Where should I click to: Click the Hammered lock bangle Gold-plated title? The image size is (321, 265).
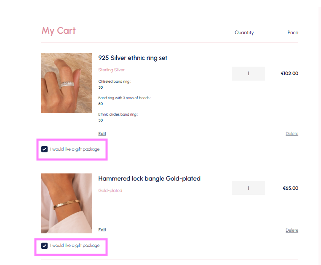coord(149,178)
